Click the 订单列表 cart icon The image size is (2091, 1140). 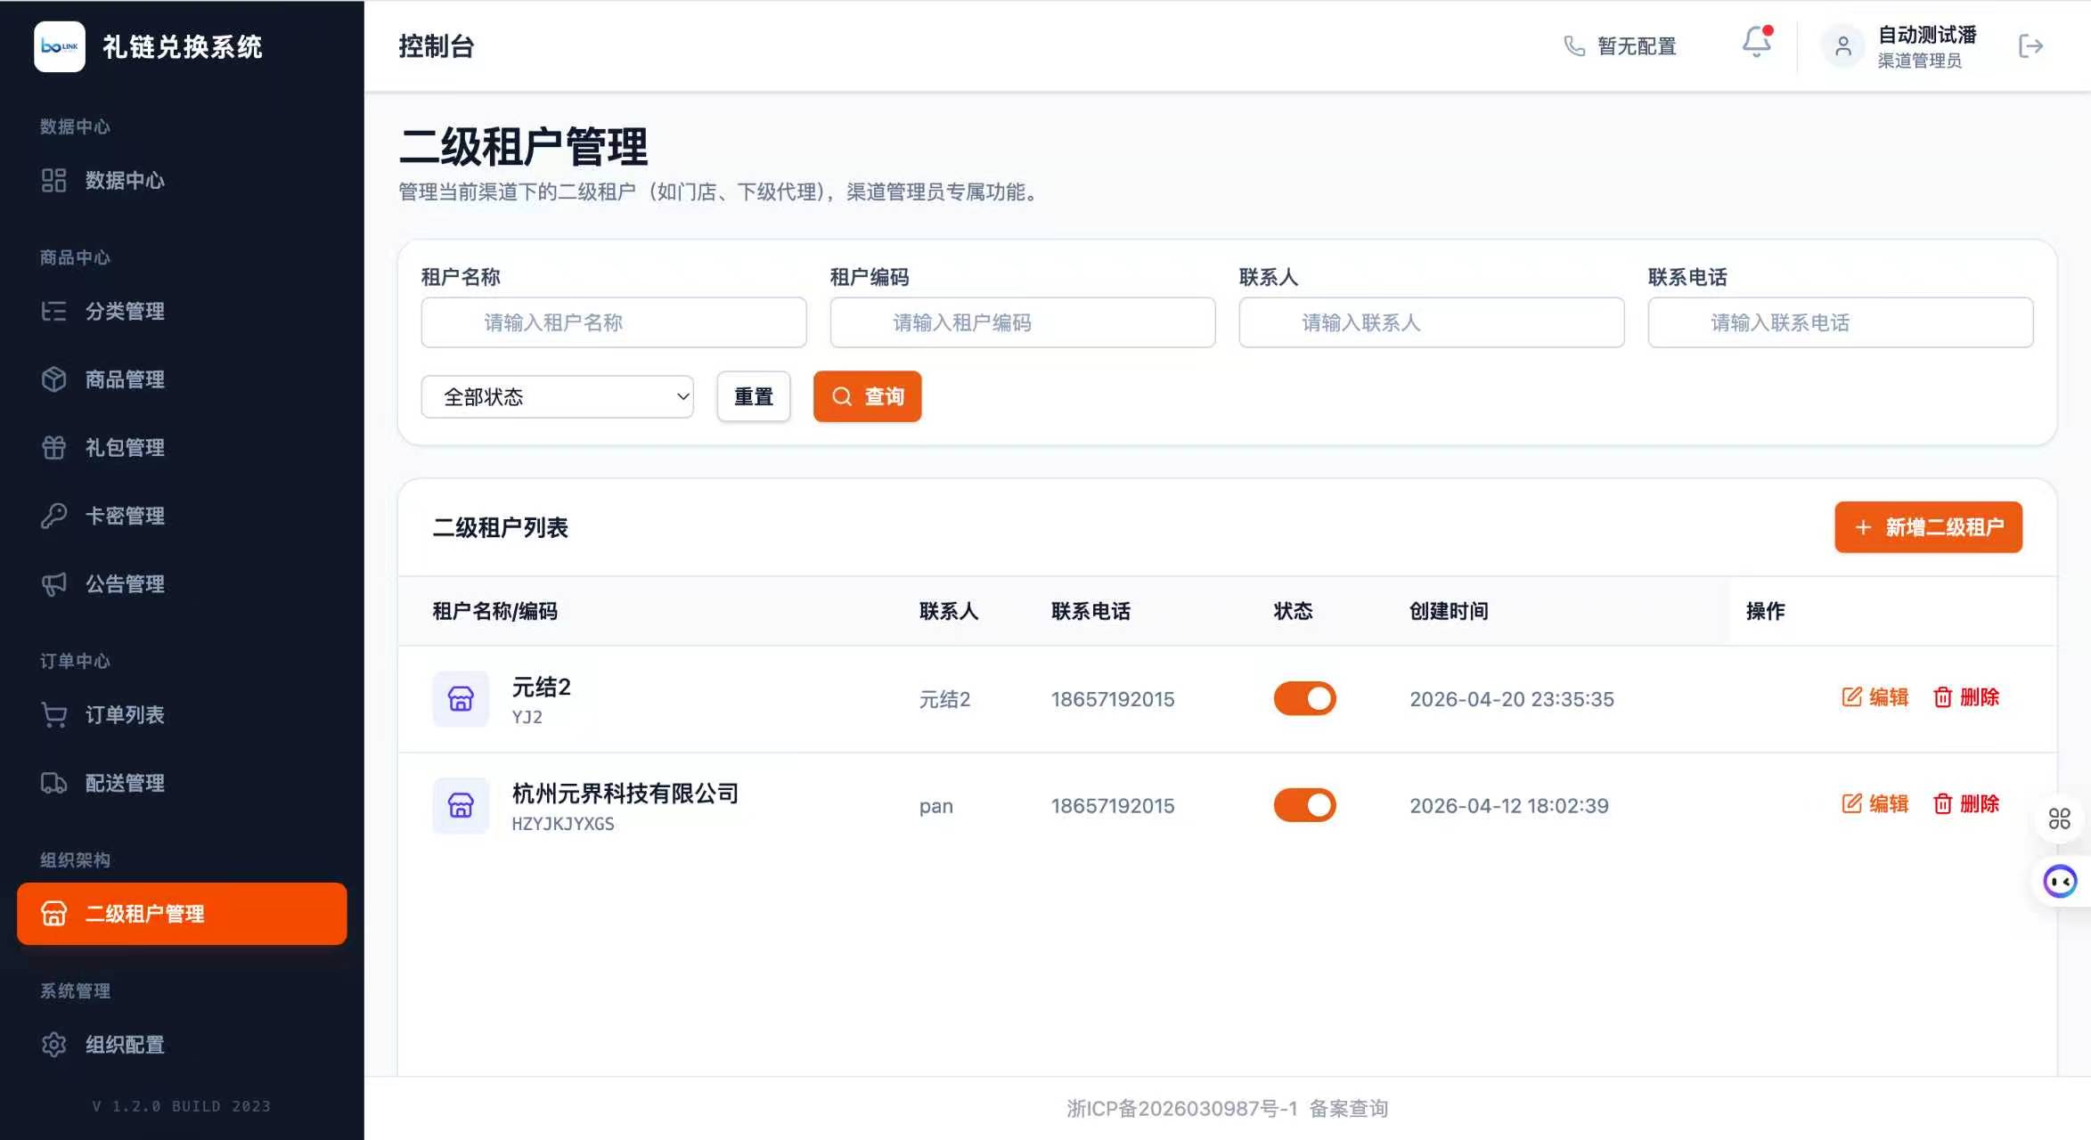[x=54, y=715]
